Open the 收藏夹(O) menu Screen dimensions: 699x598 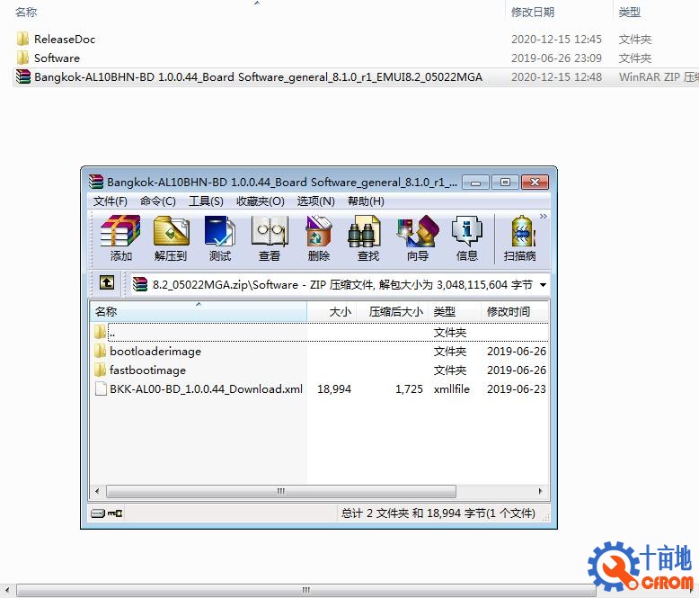261,201
